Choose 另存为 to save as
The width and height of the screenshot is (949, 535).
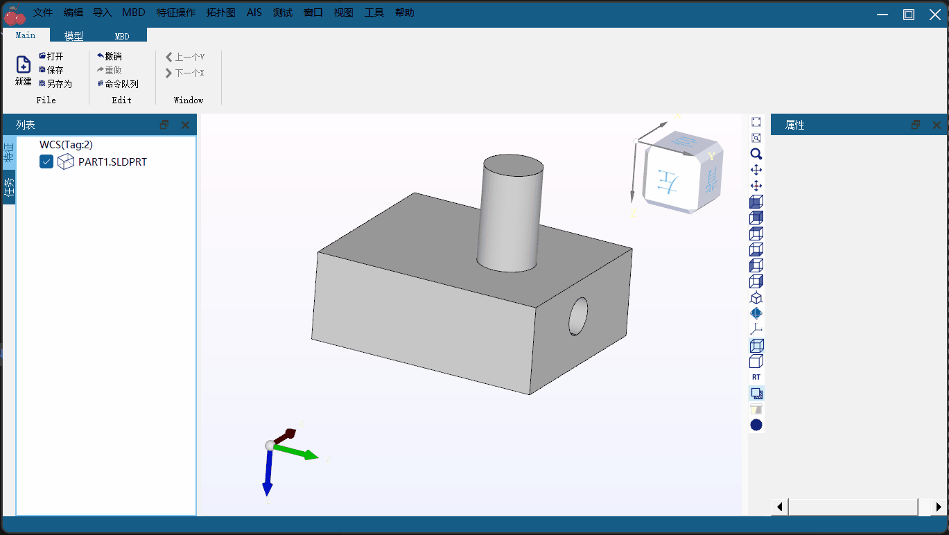point(55,84)
